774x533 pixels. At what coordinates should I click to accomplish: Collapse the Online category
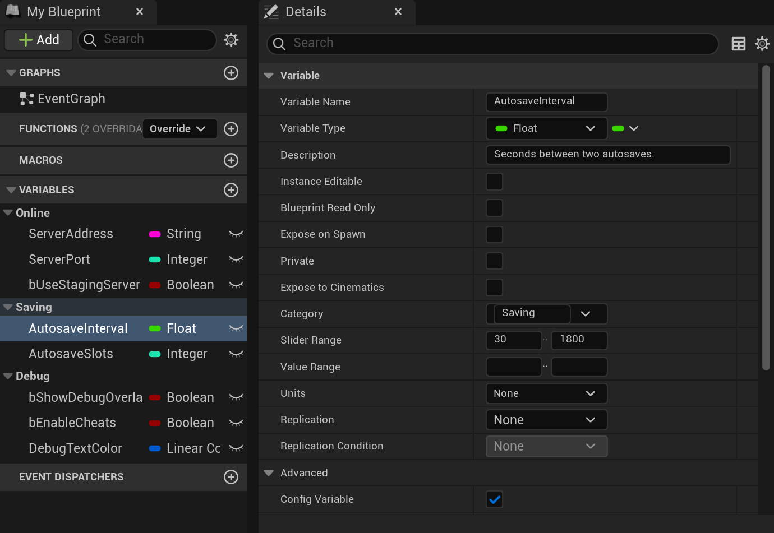point(8,213)
